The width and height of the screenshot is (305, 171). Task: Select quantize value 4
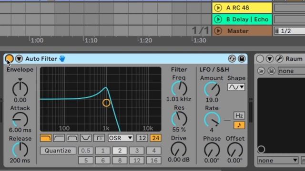154,151
